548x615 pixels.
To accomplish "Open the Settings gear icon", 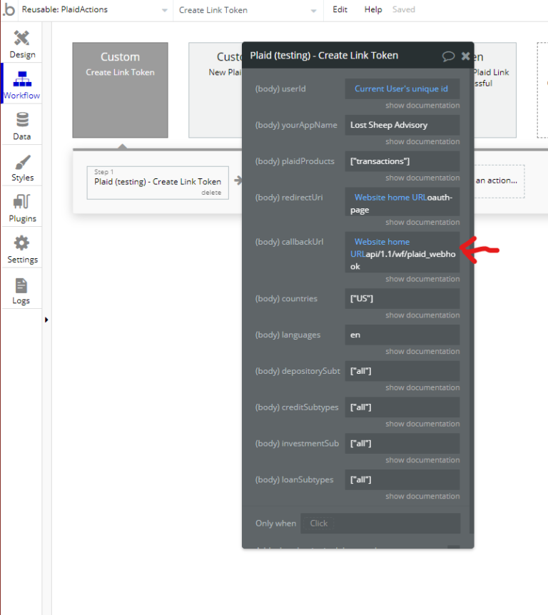I will click(x=22, y=243).
